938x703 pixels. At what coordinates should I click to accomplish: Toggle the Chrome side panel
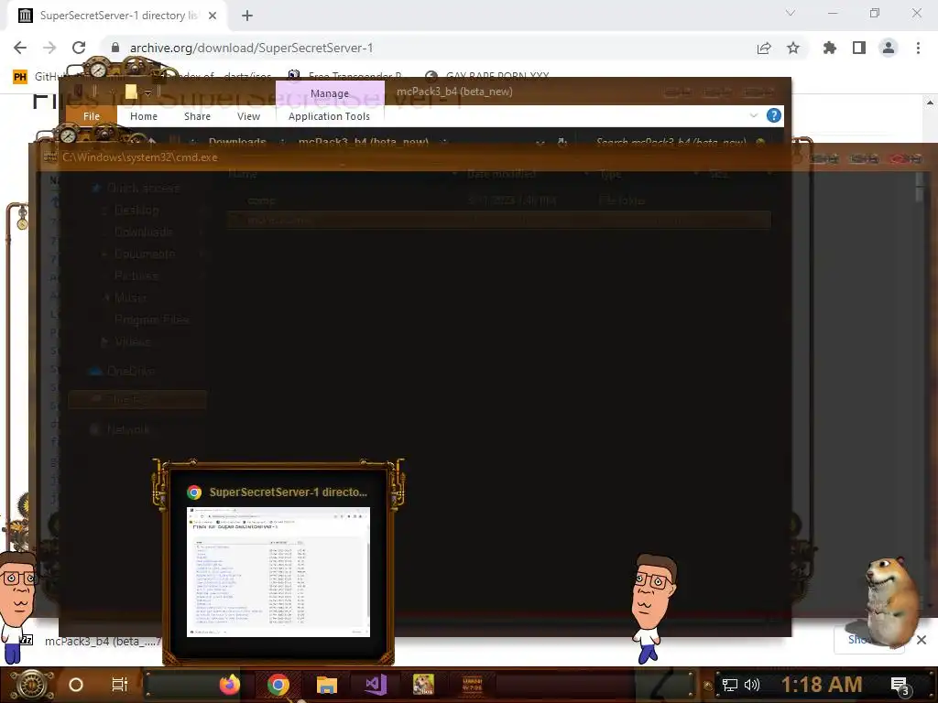coord(859,48)
